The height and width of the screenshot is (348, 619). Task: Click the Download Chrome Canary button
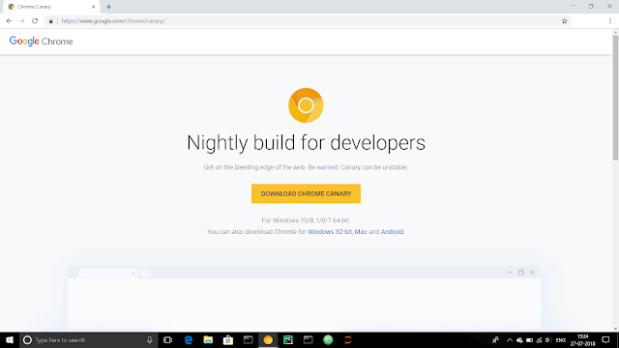coord(306,193)
